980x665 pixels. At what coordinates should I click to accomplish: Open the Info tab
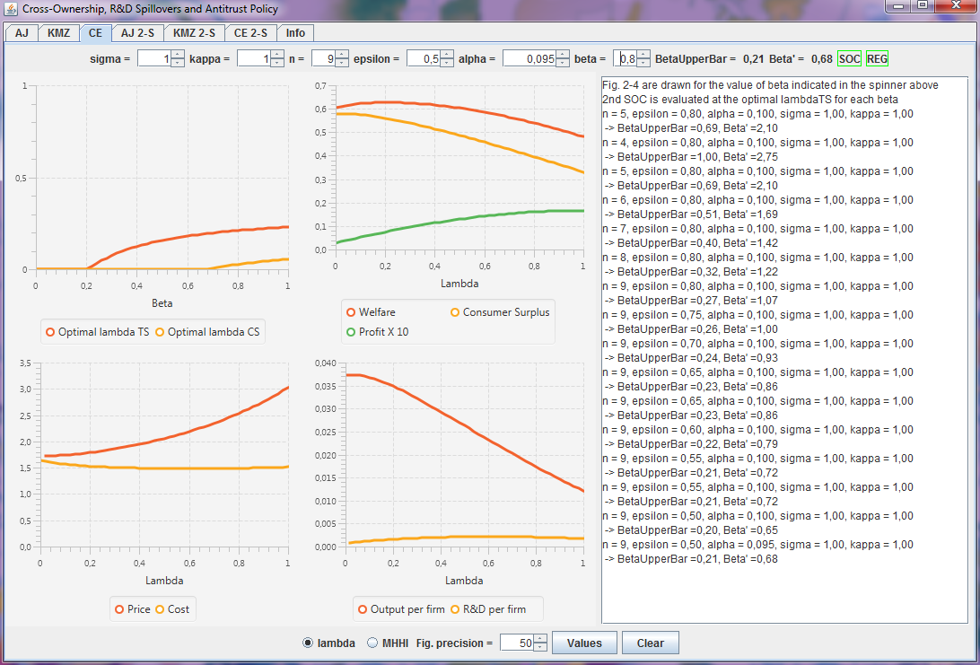(295, 33)
